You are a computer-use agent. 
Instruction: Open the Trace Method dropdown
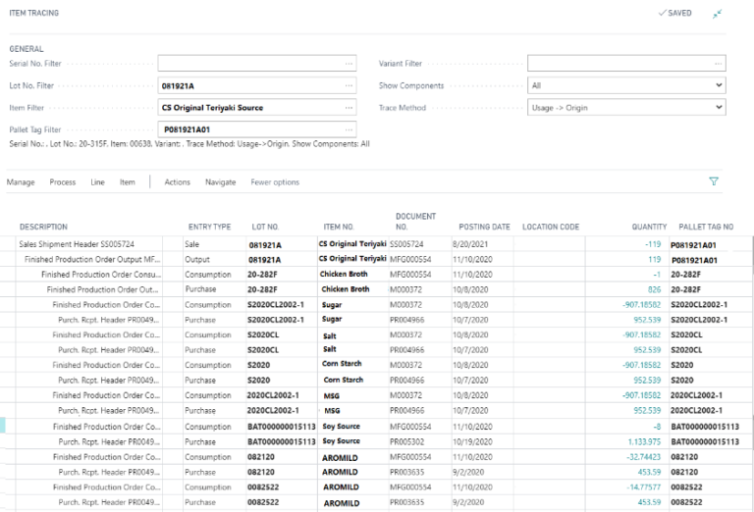(x=719, y=107)
